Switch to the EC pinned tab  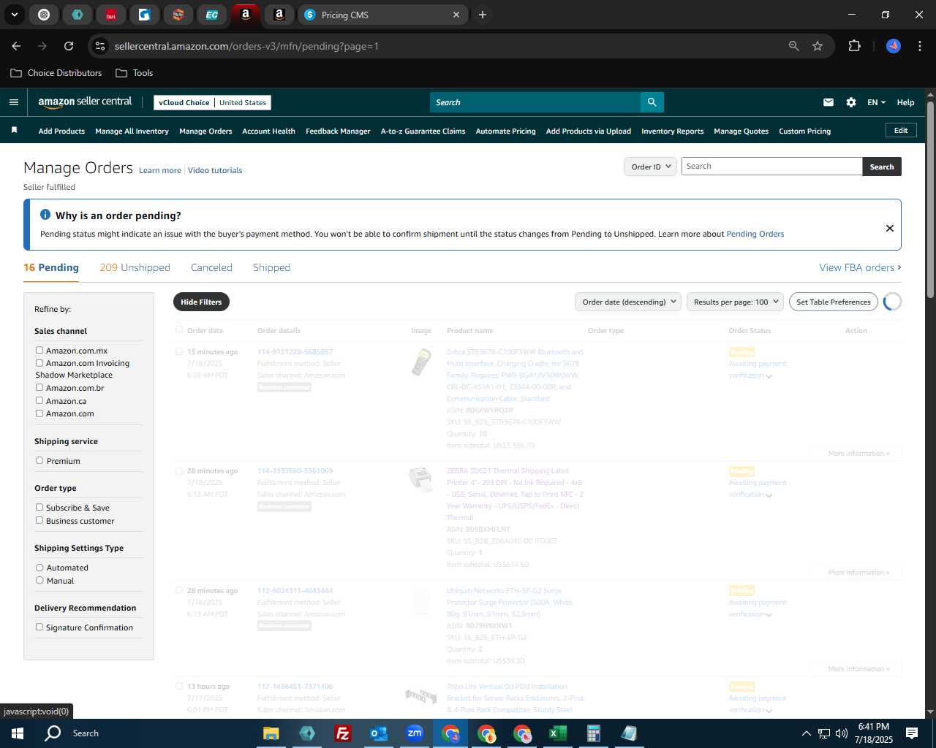click(x=211, y=15)
